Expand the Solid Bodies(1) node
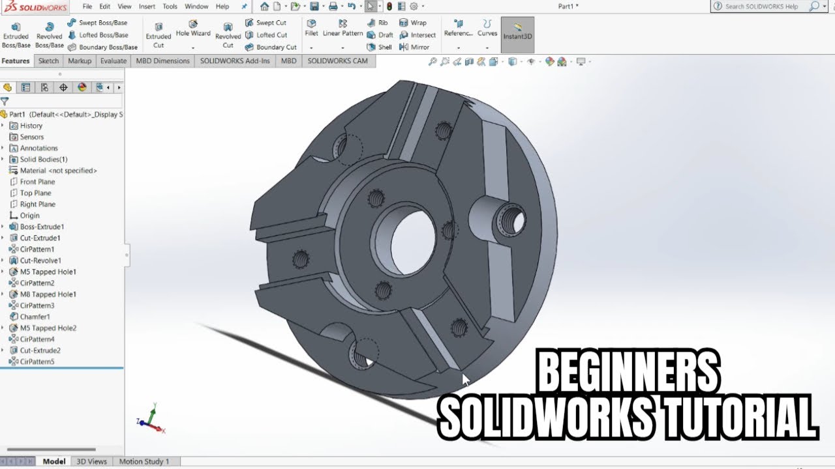The height and width of the screenshot is (469, 835). point(3,160)
